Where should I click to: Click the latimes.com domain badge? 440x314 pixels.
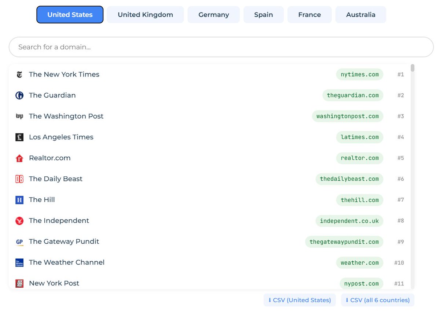coord(360,137)
